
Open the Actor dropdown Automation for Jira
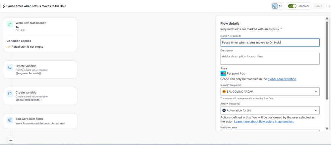270,110
